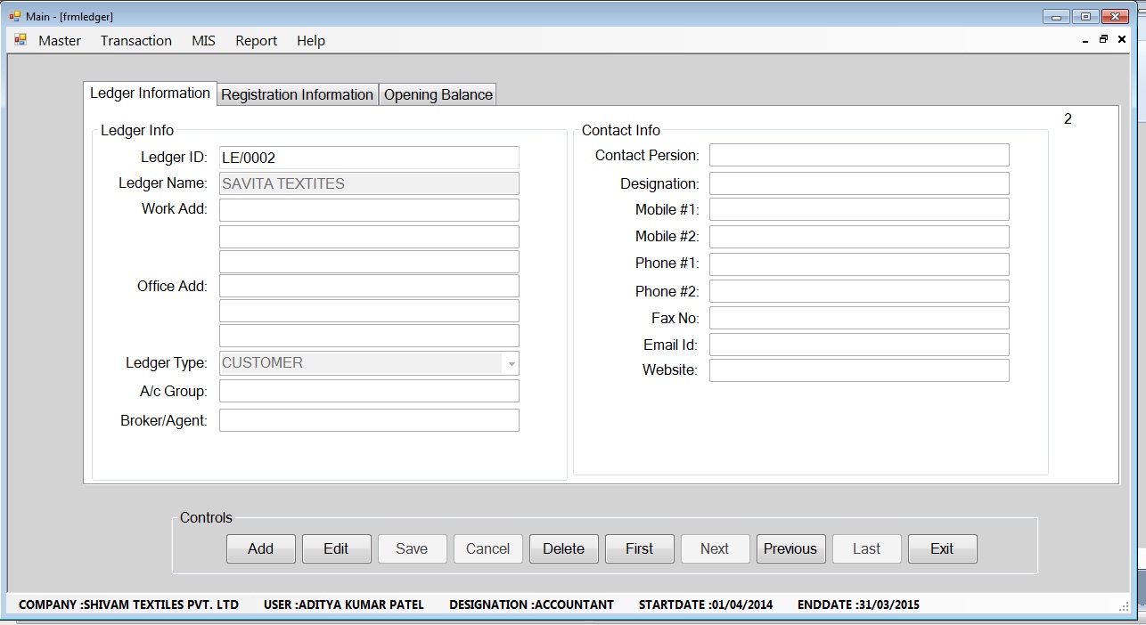
Task: Open the Transaction menu
Action: [x=135, y=41]
